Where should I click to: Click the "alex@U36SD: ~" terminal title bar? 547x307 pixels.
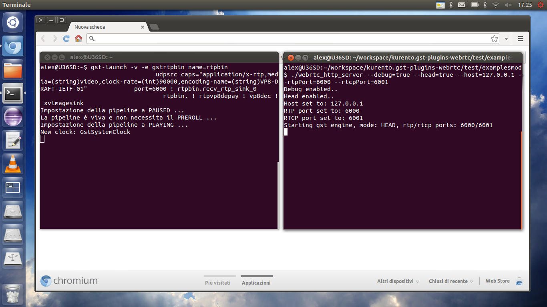pyautogui.click(x=159, y=57)
